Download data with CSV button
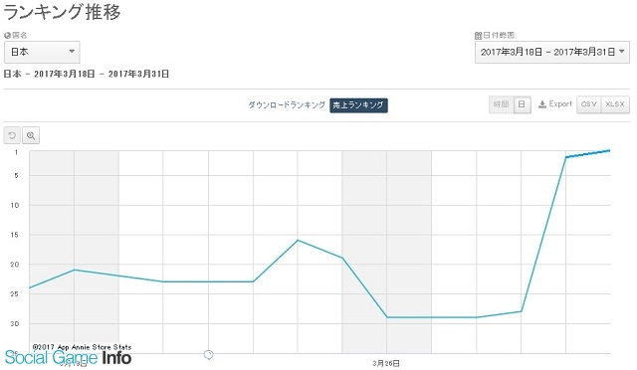This screenshot has height=370, width=637. (x=588, y=104)
